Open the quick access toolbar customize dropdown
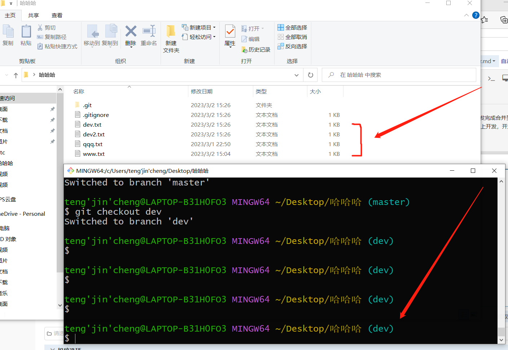Viewport: 508px width, 350px height. [x=11, y=3]
